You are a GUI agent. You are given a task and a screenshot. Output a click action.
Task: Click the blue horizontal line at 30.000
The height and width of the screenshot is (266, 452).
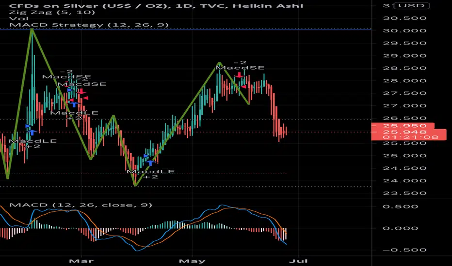coord(186,30)
